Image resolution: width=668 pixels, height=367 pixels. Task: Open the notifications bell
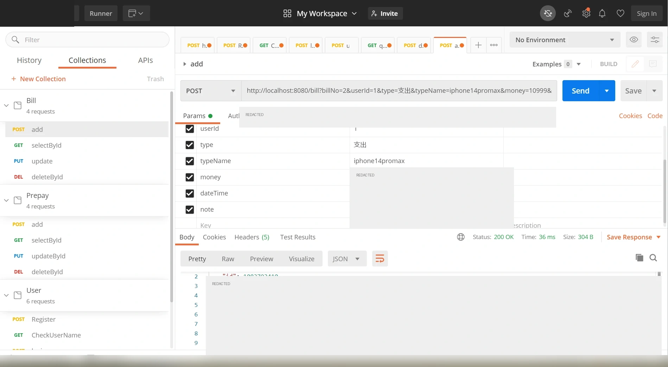(602, 13)
